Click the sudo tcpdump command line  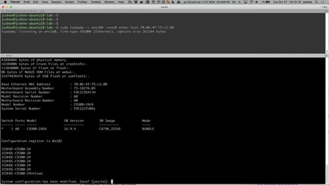tap(87, 27)
